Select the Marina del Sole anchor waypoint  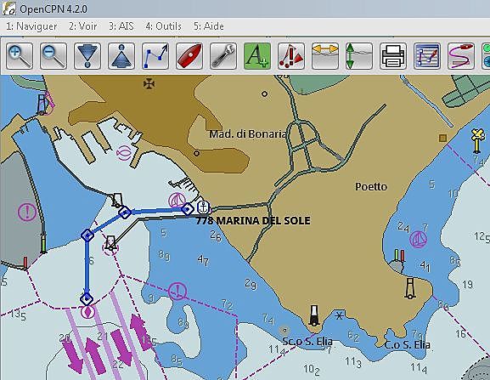coord(204,207)
